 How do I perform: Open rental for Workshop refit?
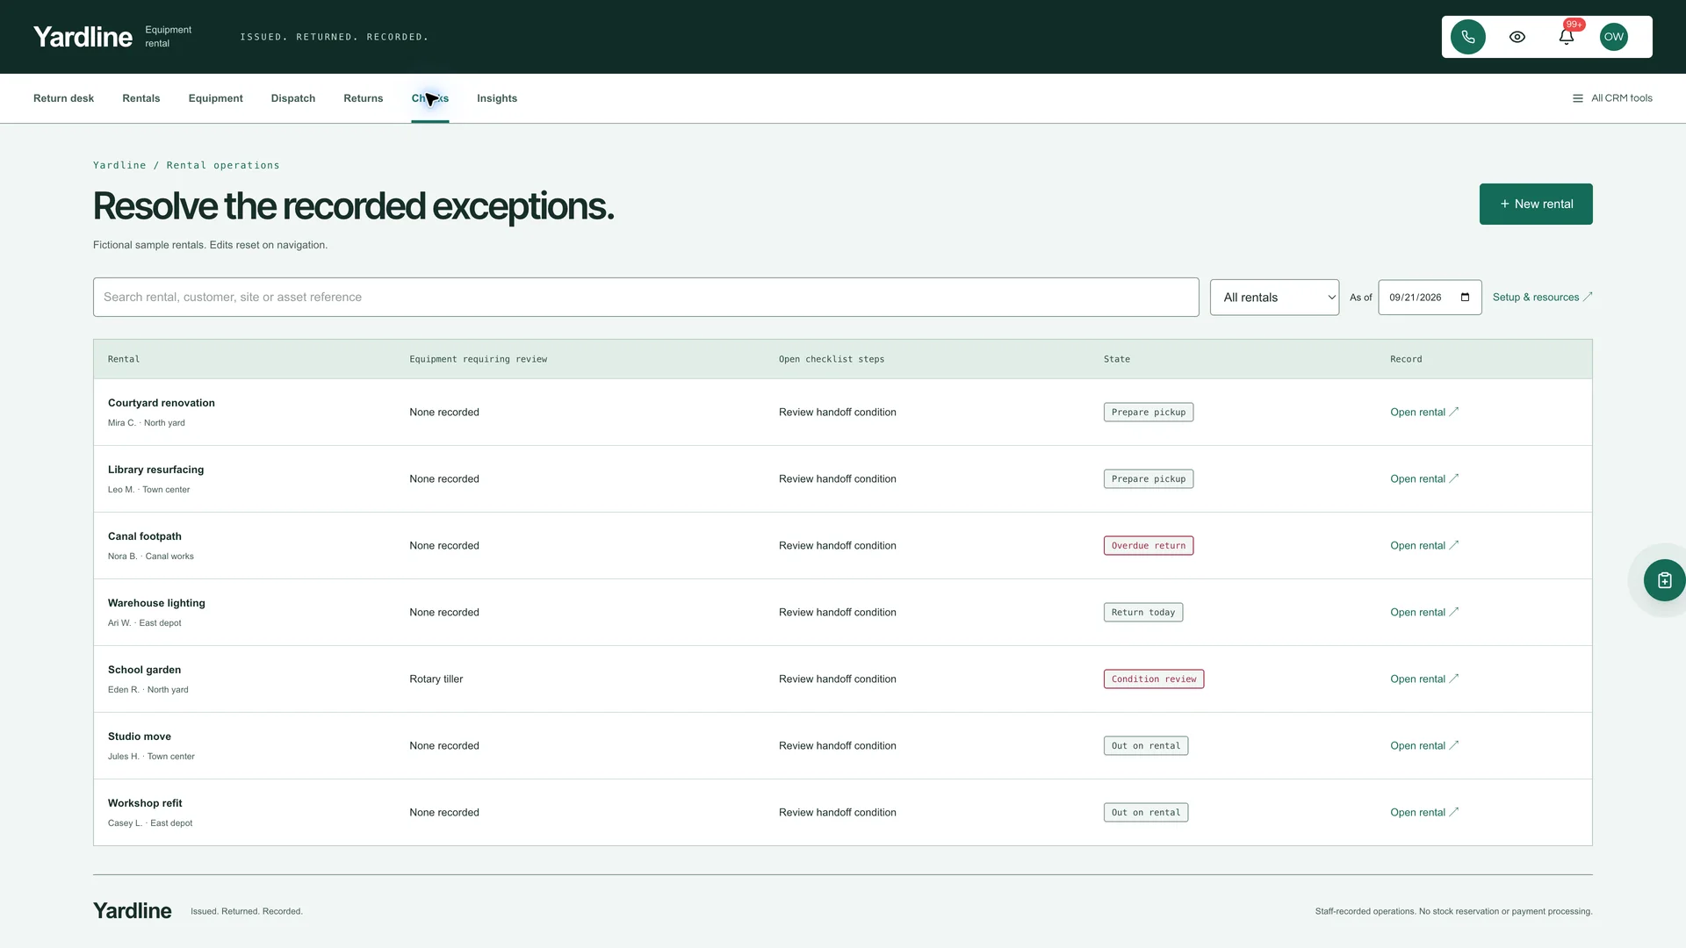(1423, 812)
